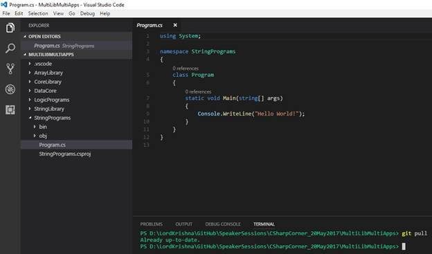Select the LogicPrograms folder name
The width and height of the screenshot is (432, 254).
[x=52, y=100]
